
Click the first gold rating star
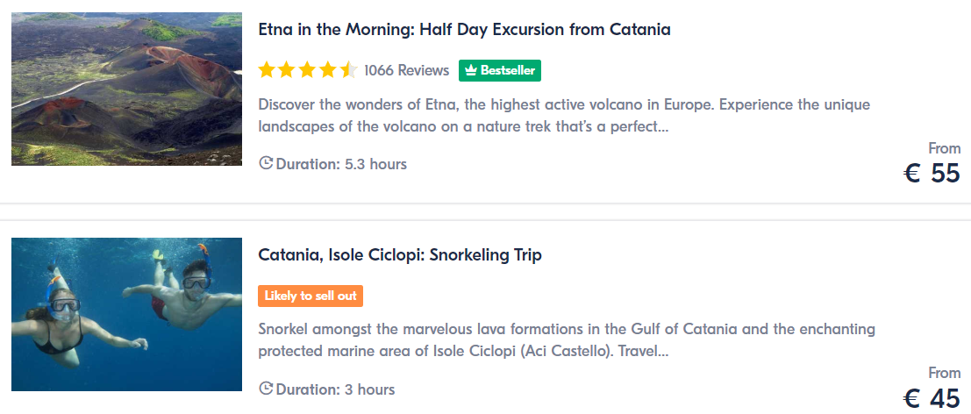pyautogui.click(x=267, y=70)
